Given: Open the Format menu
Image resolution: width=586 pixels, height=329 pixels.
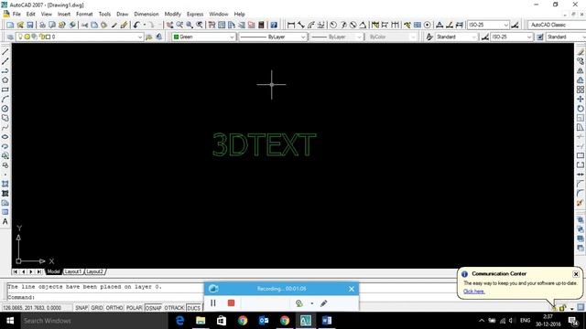Looking at the screenshot, I should tap(84, 15).
